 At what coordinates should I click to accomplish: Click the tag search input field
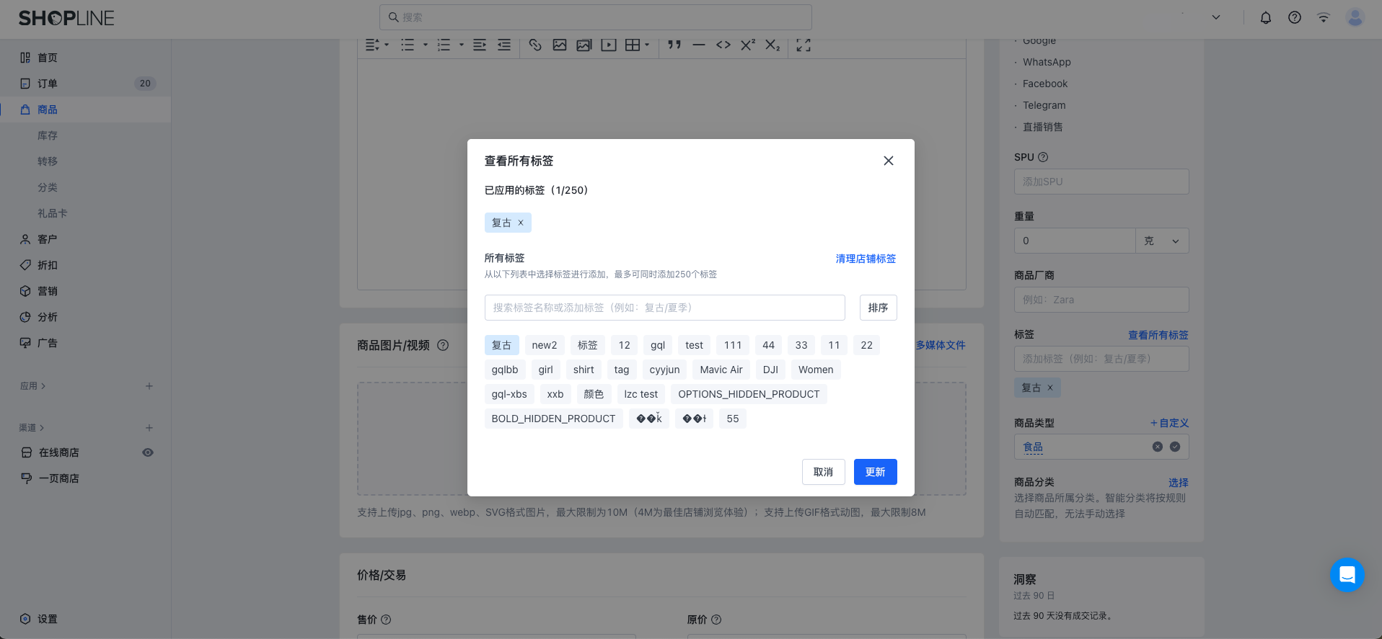pos(664,308)
